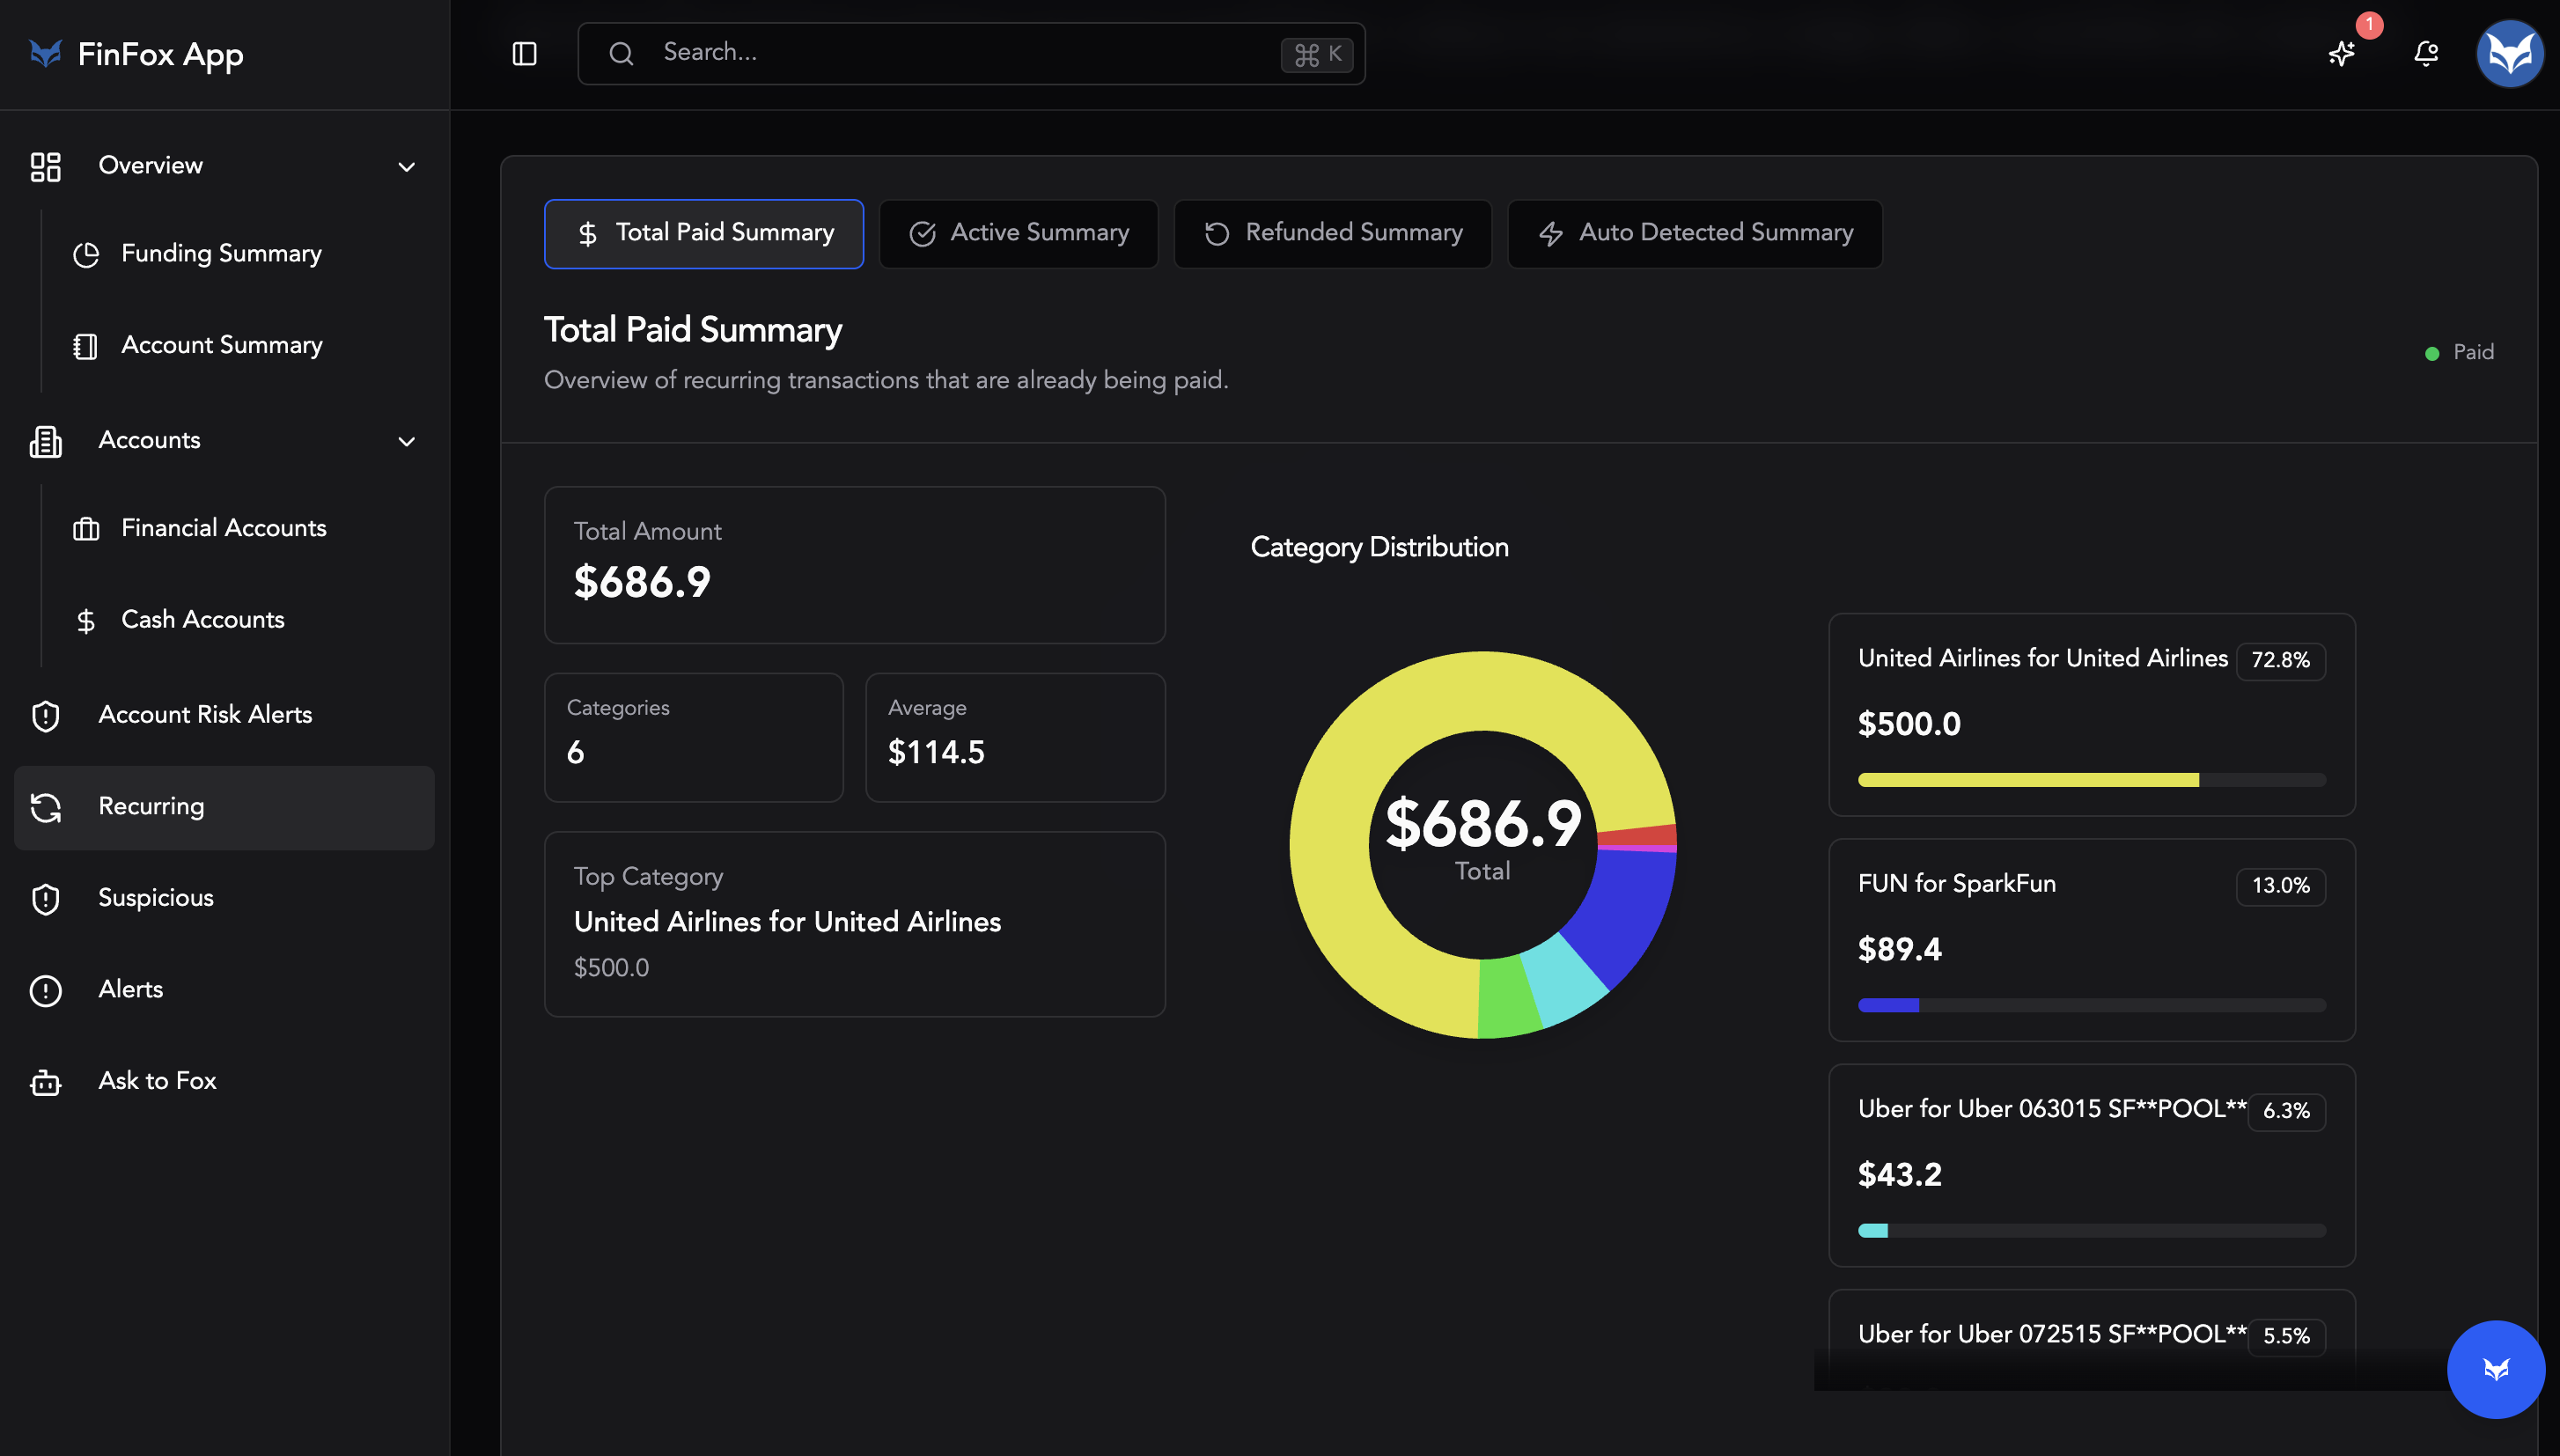
Task: Click the undo icon in Refunded Summary tab
Action: pos(1216,233)
